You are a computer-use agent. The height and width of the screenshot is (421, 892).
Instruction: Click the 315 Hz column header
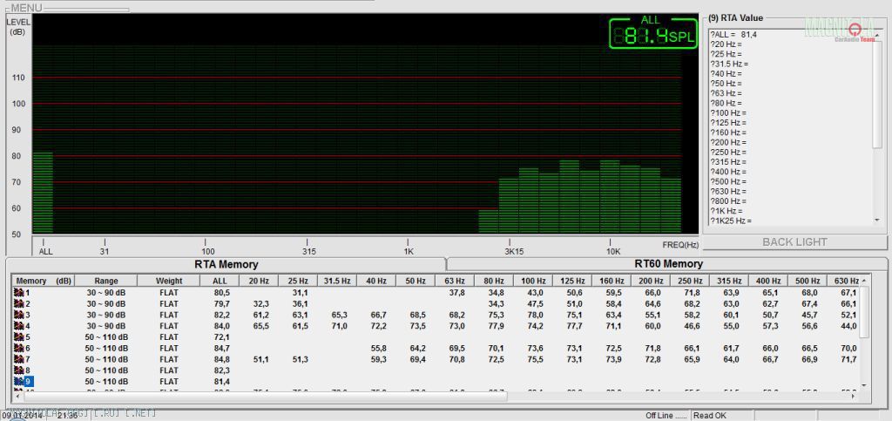pos(729,281)
